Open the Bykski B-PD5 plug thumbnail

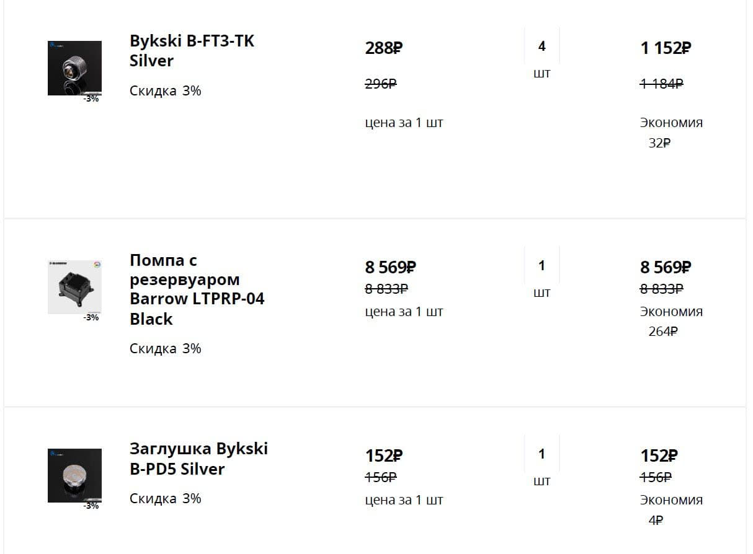click(74, 475)
